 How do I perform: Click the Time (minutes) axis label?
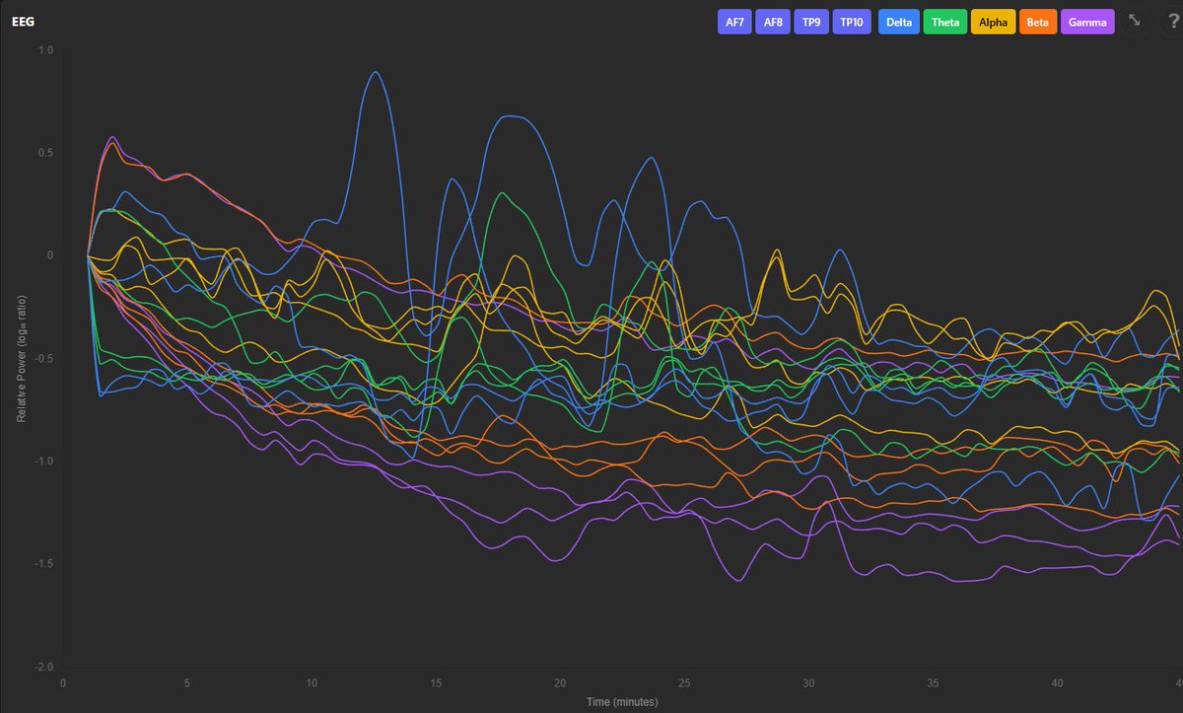(624, 701)
